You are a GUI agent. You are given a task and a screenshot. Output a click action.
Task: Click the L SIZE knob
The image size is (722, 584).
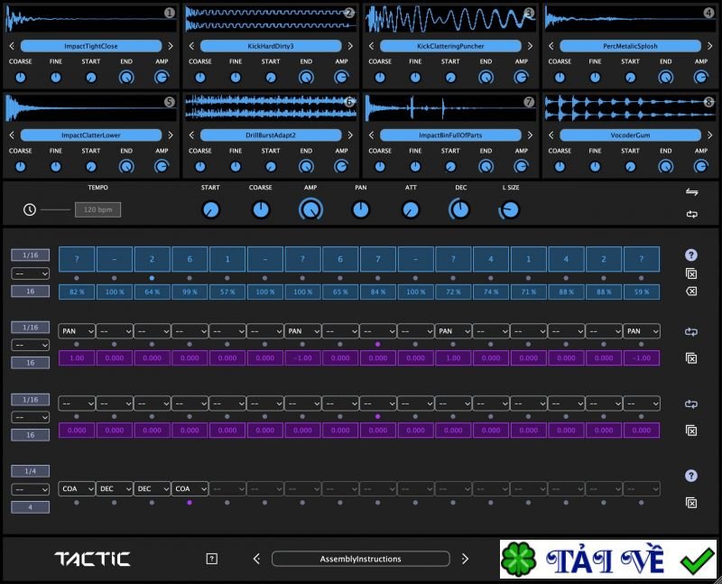coord(510,210)
